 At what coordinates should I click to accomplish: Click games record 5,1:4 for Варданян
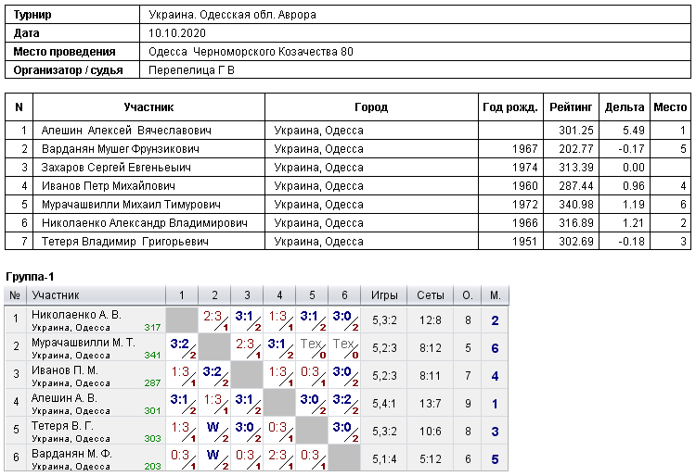(384, 459)
